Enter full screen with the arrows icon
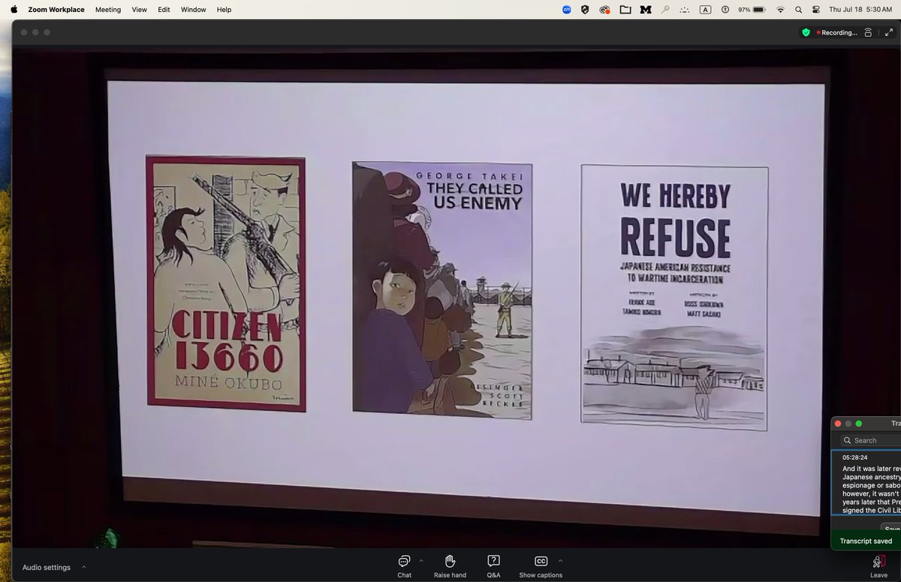 [889, 32]
